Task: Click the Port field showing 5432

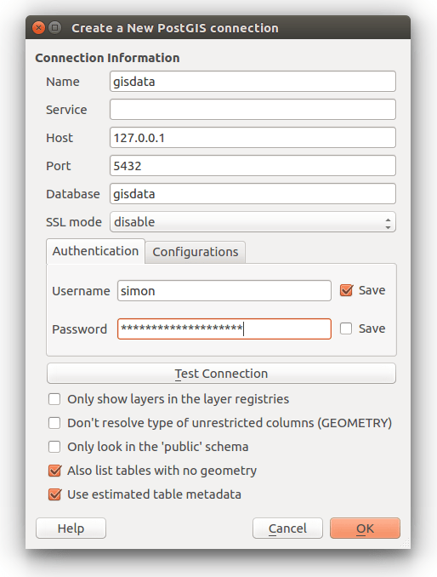Action: 253,166
